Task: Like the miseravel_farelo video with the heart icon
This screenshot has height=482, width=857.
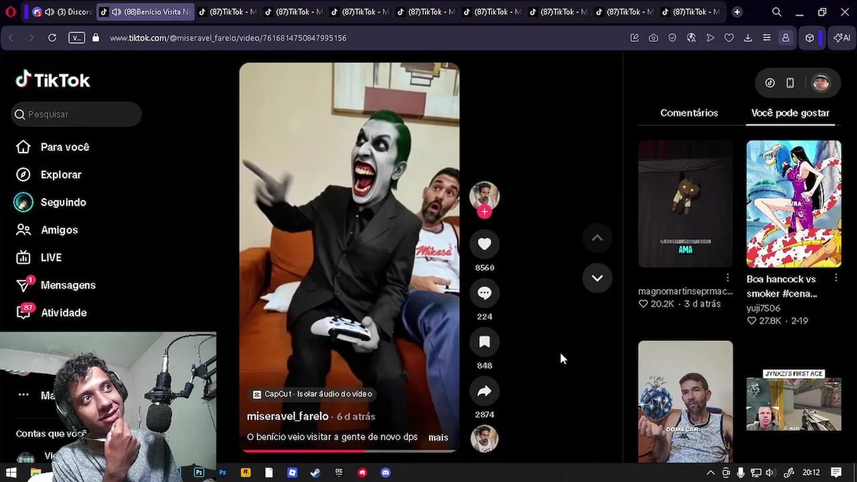Action: tap(484, 244)
